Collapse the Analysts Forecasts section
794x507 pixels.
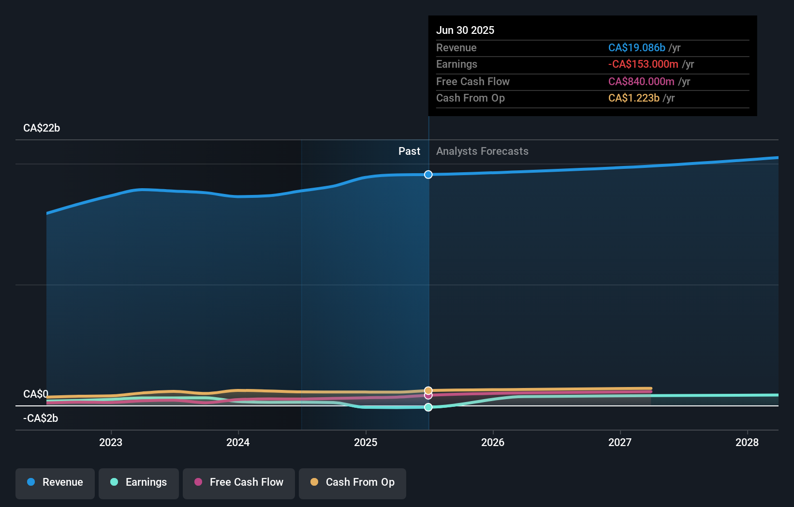click(482, 151)
